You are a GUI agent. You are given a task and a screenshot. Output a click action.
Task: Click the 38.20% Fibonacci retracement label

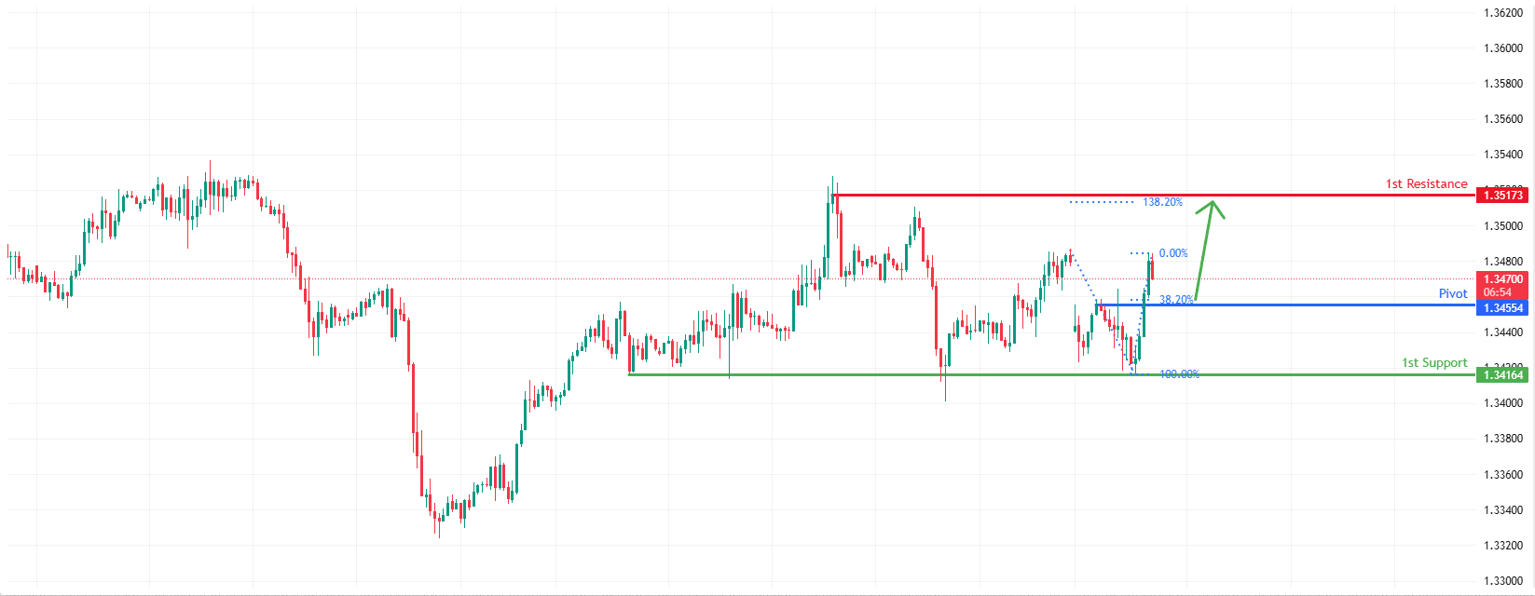click(1175, 300)
